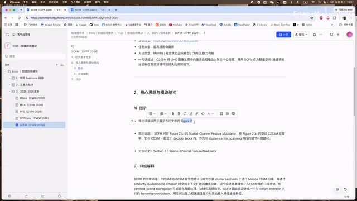Click the red A font color icon
The height and width of the screenshot is (201, 357).
[x=209, y=113]
